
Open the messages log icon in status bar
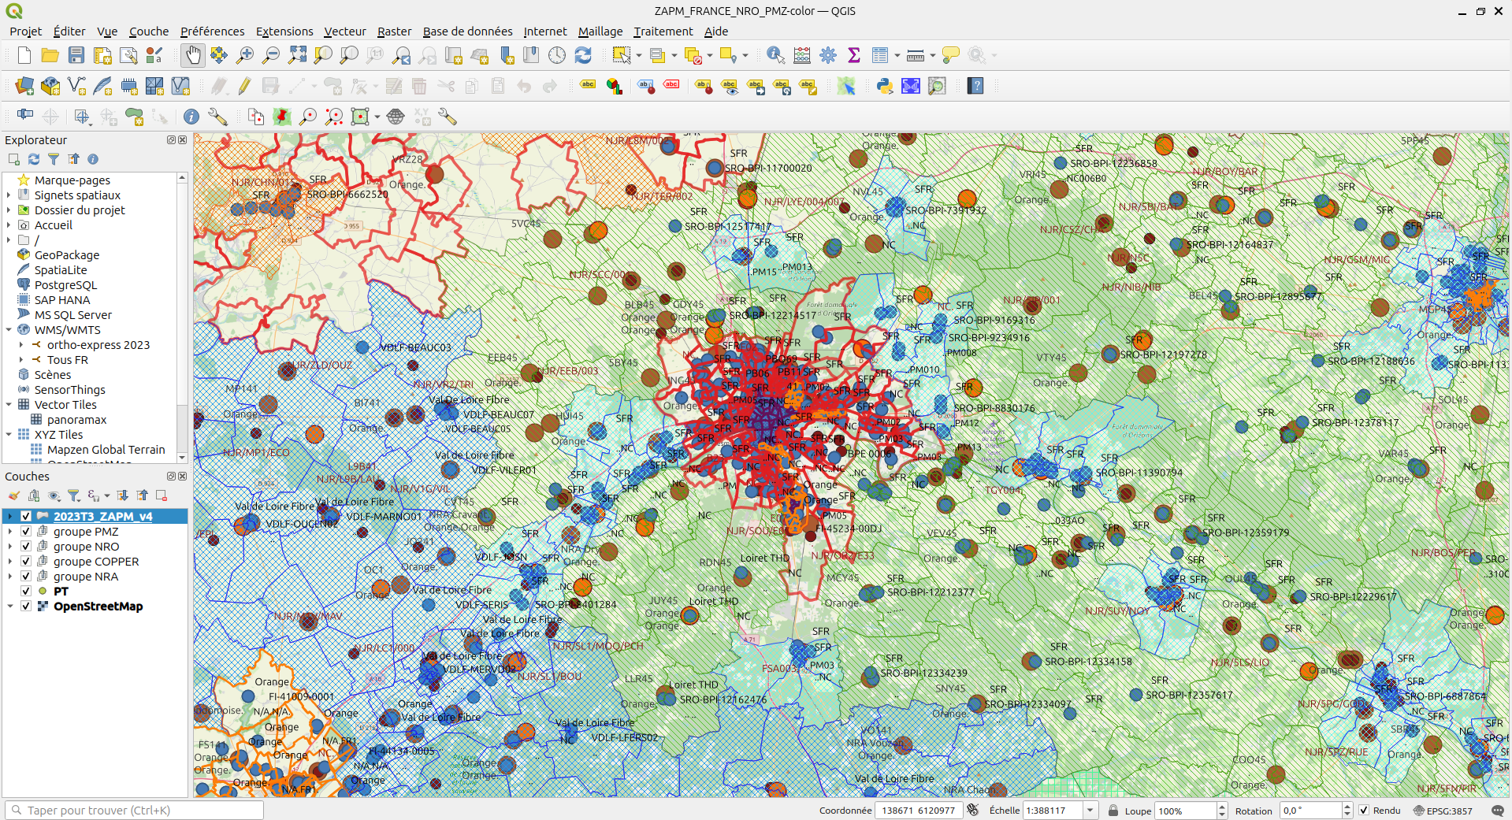[x=1498, y=811]
